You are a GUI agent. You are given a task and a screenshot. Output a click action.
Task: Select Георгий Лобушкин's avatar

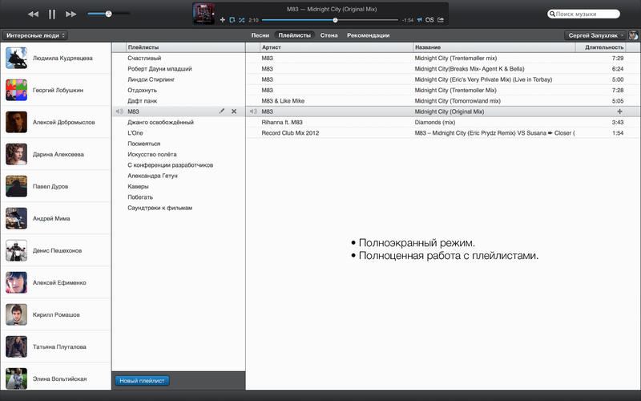[x=16, y=90]
